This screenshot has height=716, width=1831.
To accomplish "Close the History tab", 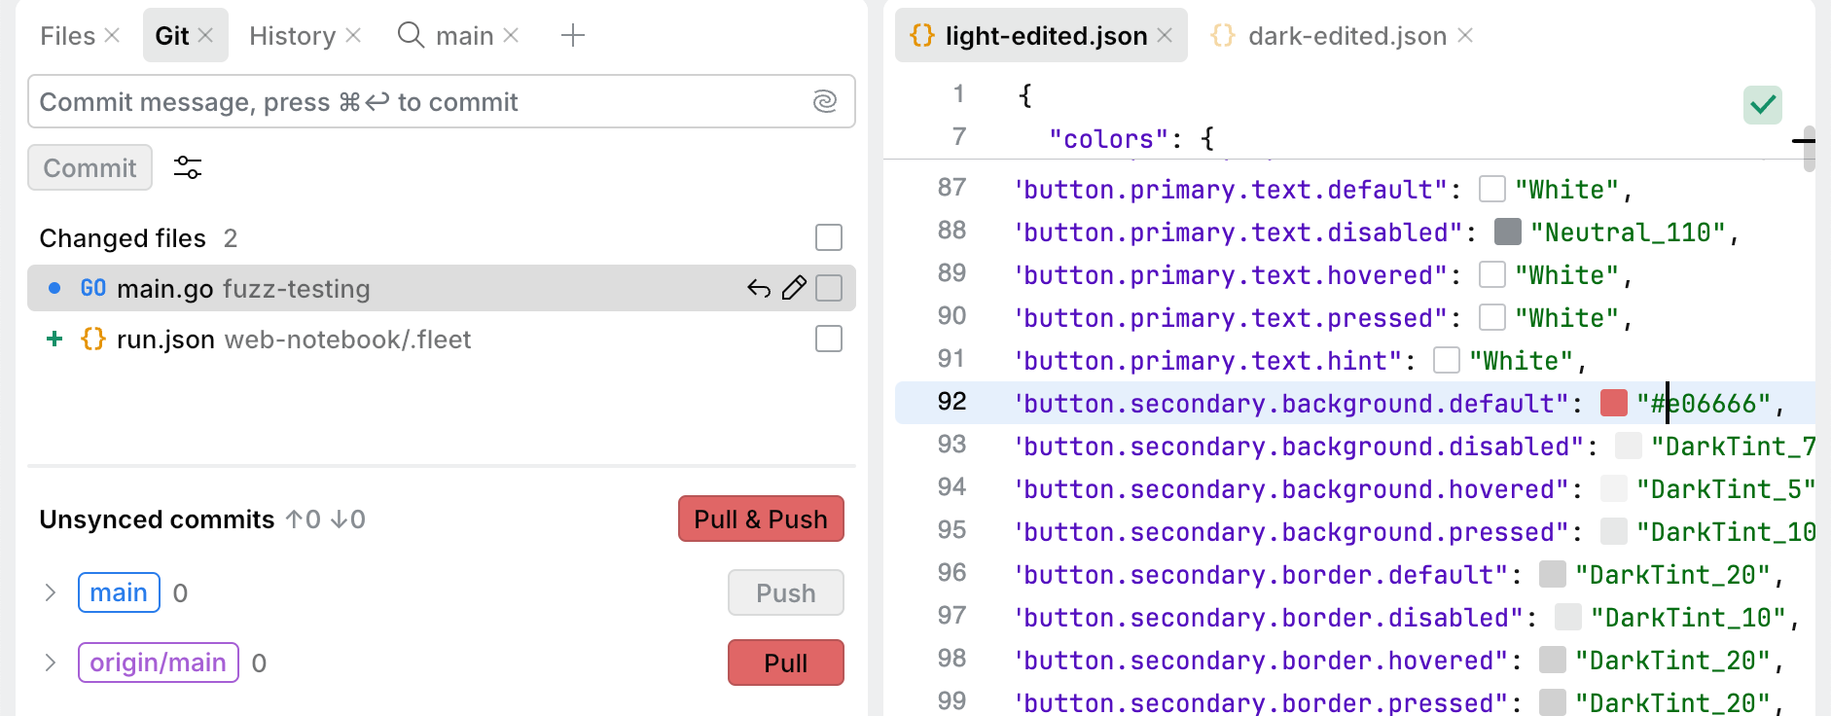I will coord(354,36).
